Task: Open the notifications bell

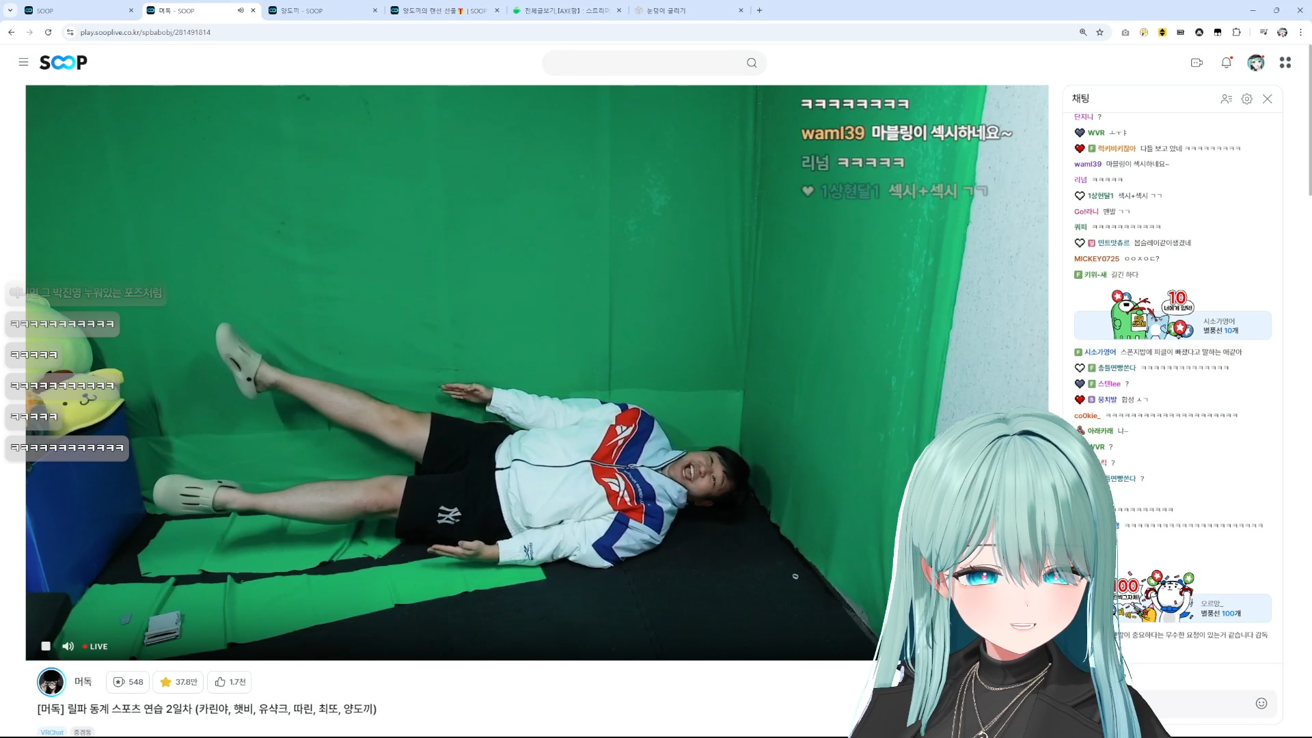Action: 1227,63
